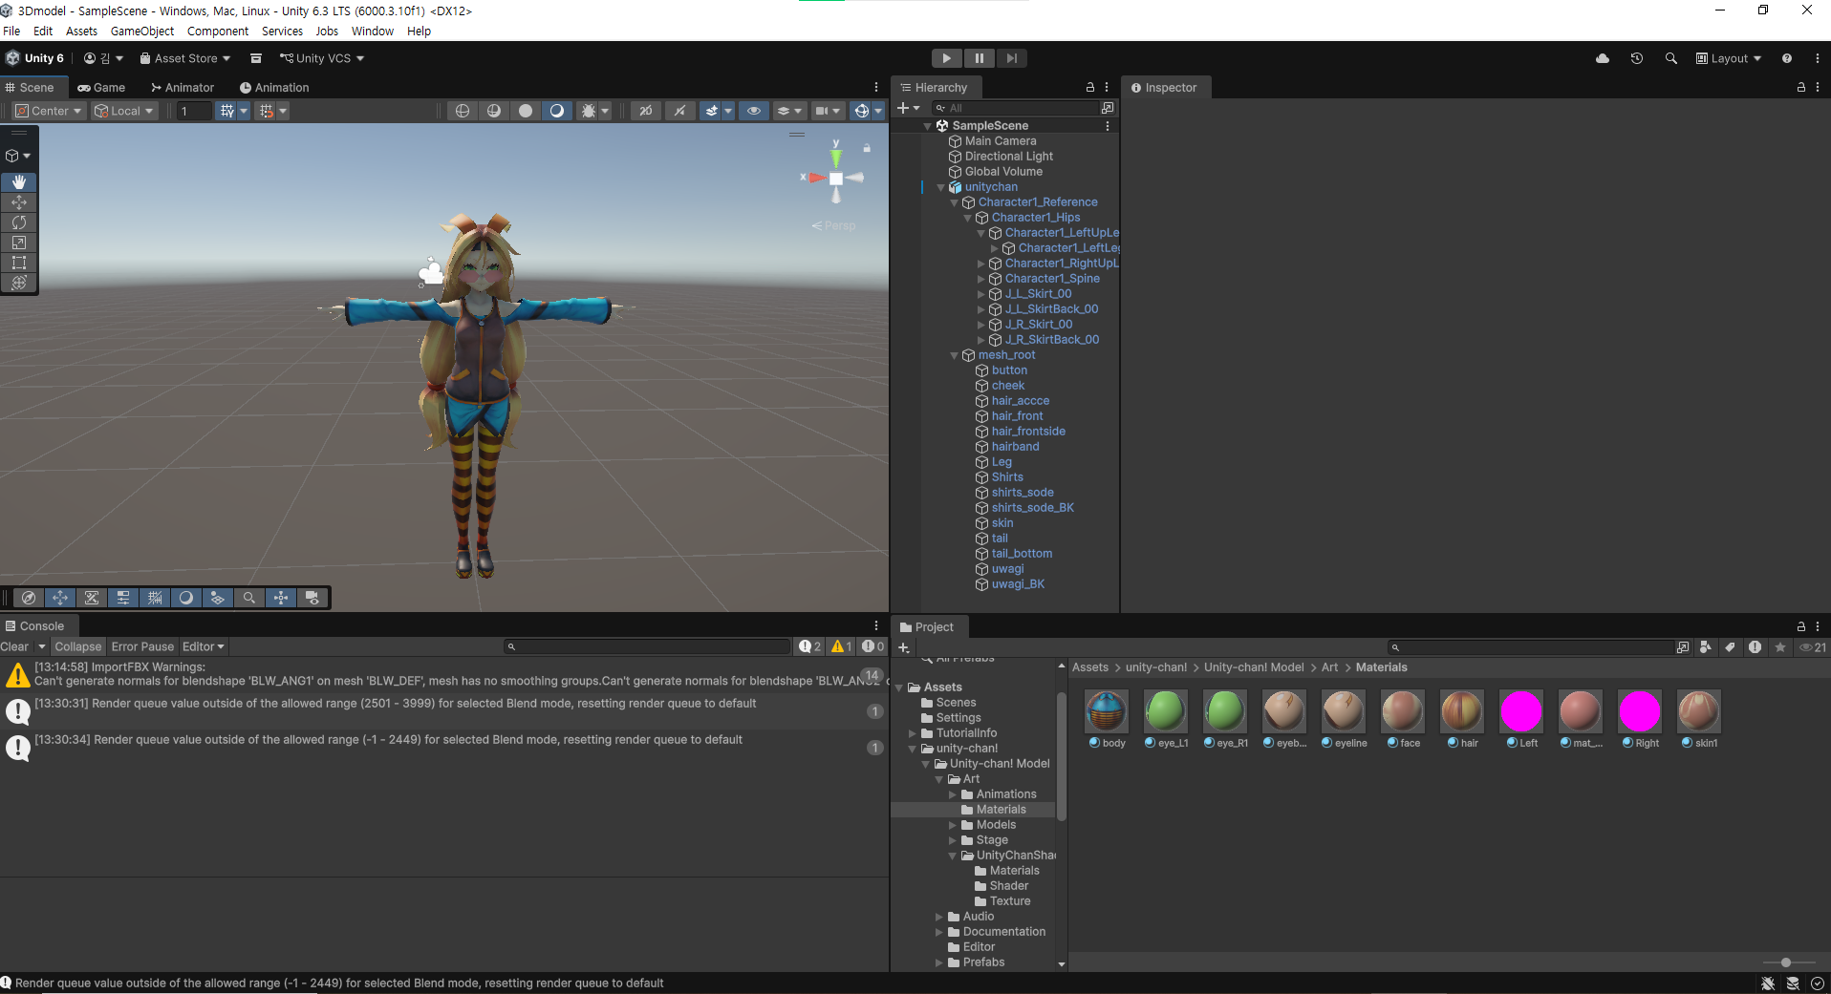
Task: Open the GameObject menu
Action: click(142, 31)
